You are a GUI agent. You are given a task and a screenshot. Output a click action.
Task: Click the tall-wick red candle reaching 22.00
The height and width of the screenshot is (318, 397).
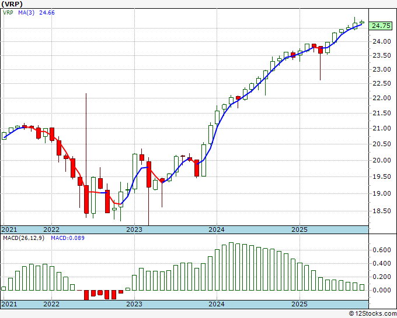tap(86, 200)
